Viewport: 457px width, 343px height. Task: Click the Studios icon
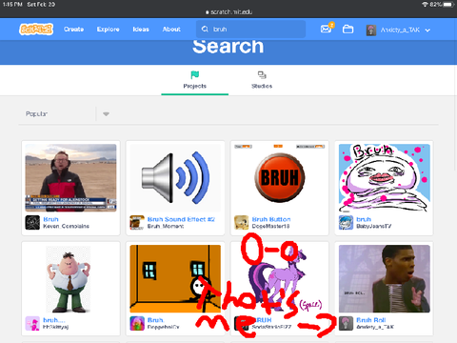(262, 75)
